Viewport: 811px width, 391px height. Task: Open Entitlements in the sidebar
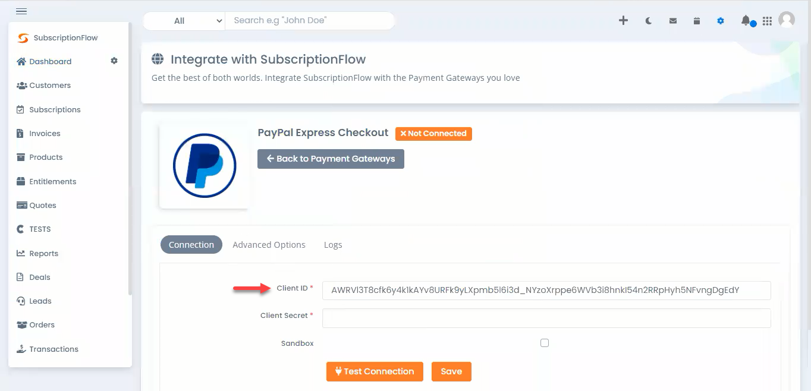pyautogui.click(x=53, y=182)
